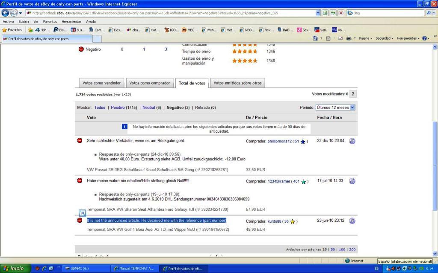Open the PayPal Bie... bookmark
Image resolution: width=438 pixels, height=273 pixels.
(x=60, y=30)
